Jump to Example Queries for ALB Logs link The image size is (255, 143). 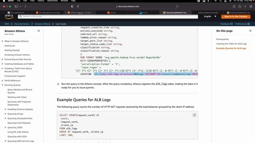(231, 48)
